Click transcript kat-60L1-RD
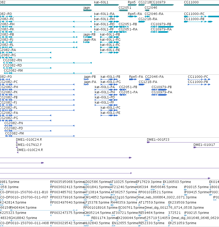Viewport: 219px width, 227px height. coord(107,27)
